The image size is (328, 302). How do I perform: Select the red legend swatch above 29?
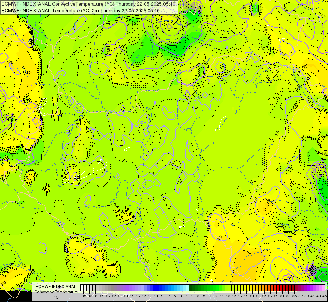tap(275, 288)
